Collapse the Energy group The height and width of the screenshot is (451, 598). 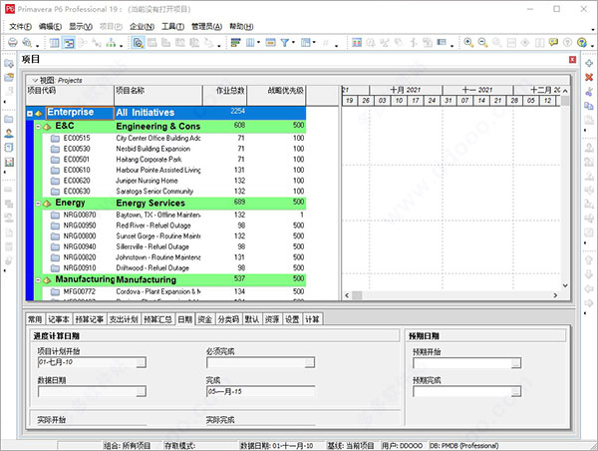[x=38, y=204]
